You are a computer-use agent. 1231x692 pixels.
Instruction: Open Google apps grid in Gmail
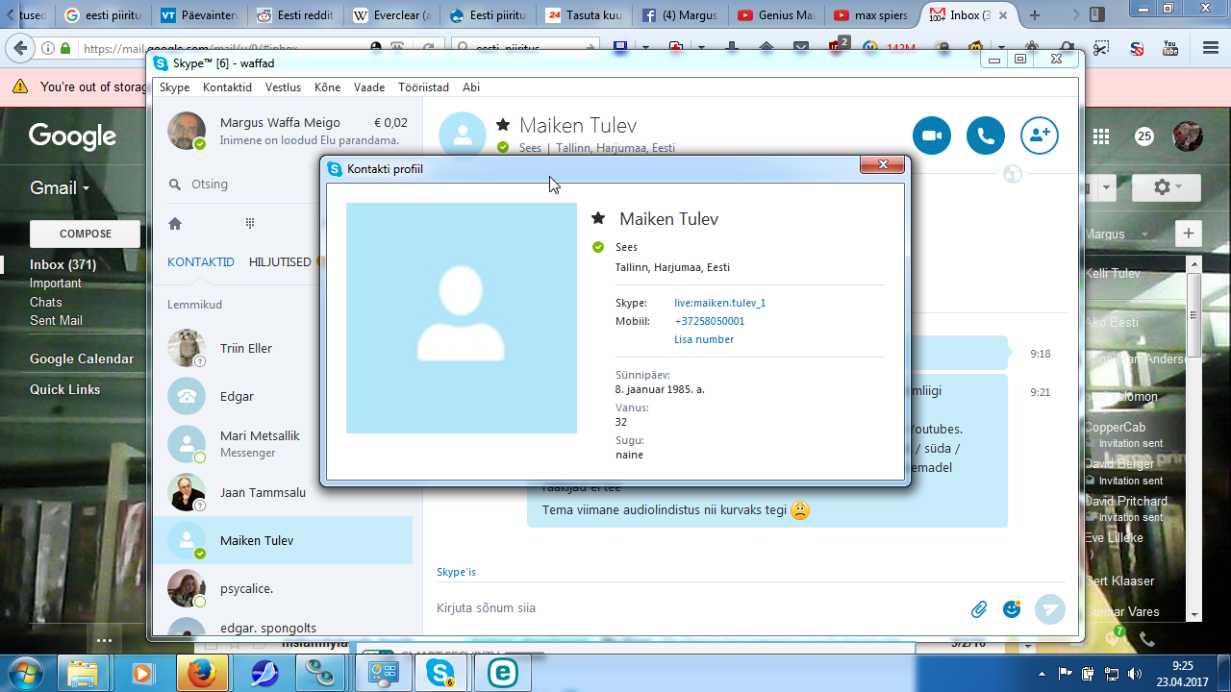1101,136
